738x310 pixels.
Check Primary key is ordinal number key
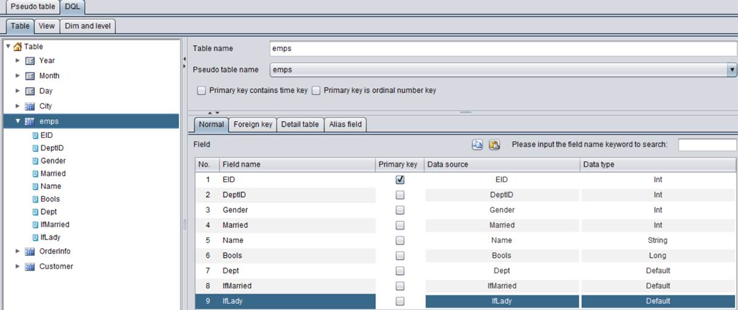point(316,91)
